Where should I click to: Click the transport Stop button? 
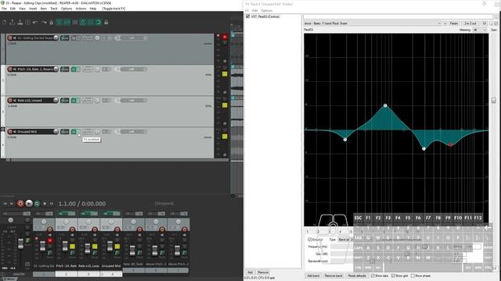pos(45,204)
